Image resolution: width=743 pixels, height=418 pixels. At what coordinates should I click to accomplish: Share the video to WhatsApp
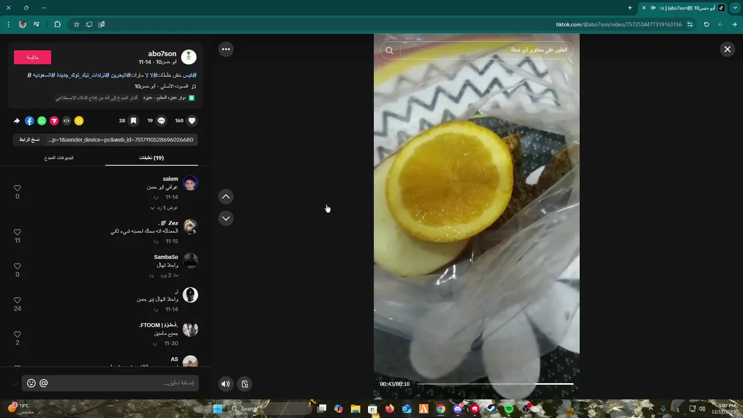click(42, 121)
